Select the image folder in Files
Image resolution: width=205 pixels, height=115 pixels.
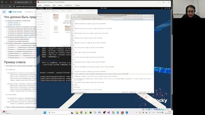pos(56,18)
